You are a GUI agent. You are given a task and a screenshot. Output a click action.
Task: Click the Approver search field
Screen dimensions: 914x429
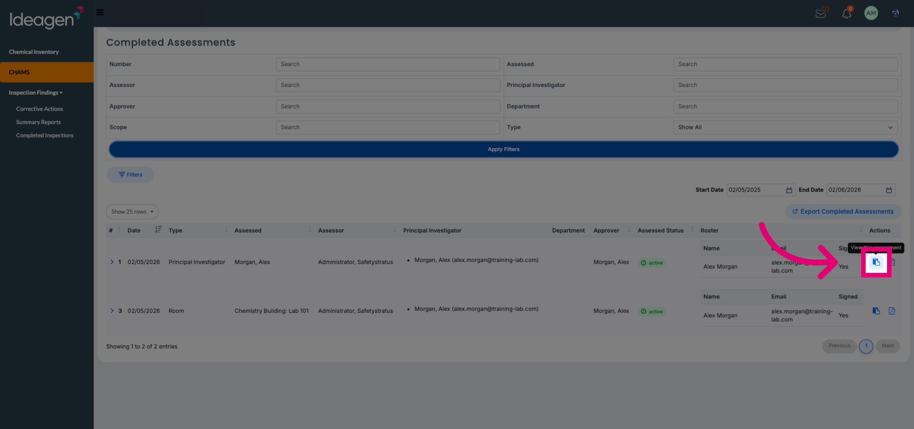[388, 107]
